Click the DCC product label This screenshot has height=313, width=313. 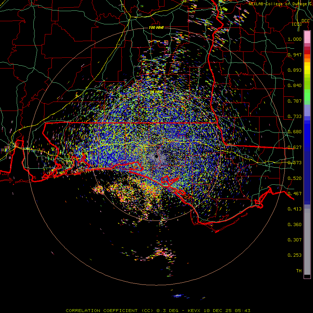tap(305, 21)
